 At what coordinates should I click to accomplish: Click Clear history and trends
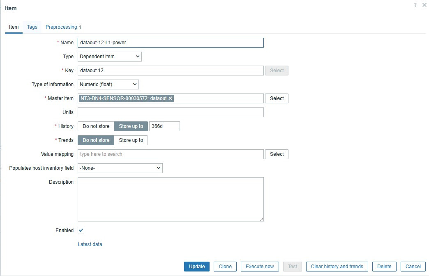(337, 266)
